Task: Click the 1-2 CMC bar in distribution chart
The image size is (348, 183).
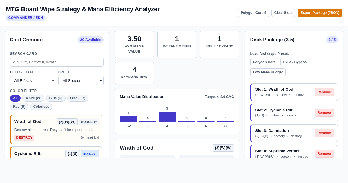Action: [128, 119]
